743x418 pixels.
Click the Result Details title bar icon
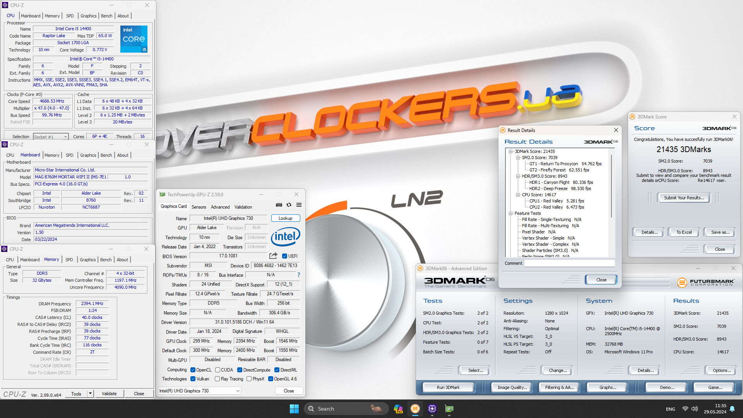point(503,130)
